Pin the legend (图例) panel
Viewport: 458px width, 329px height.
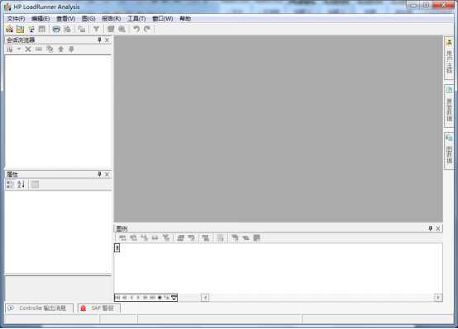pyautogui.click(x=430, y=228)
